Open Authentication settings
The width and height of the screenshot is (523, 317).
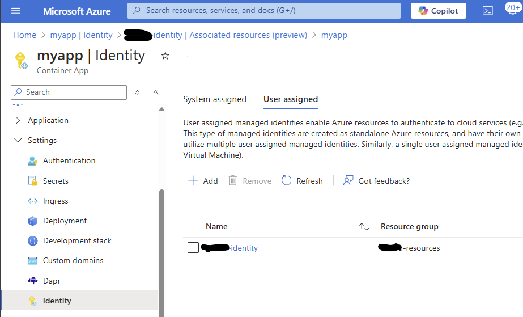(69, 161)
